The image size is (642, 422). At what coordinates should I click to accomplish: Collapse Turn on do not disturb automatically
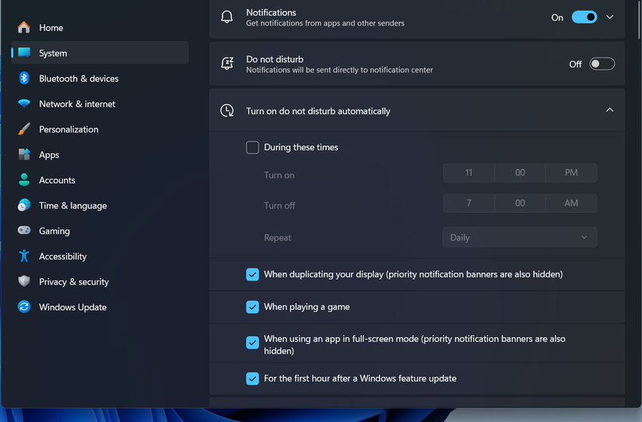tap(609, 110)
